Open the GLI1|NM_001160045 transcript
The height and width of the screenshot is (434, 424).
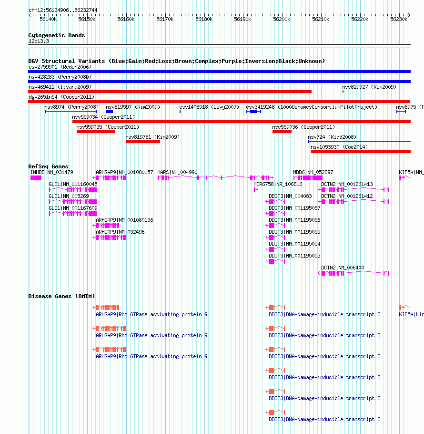click(73, 190)
